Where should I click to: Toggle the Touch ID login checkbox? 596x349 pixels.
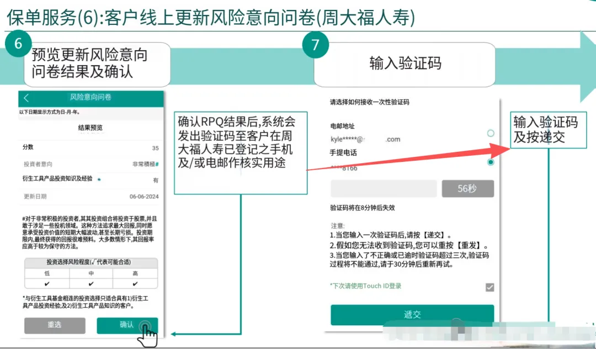(490, 287)
